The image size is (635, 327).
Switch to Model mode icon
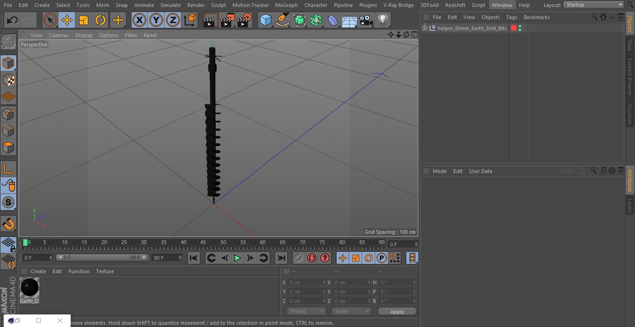pos(8,63)
